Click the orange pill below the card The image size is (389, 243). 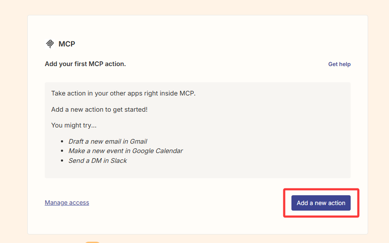[92, 242]
